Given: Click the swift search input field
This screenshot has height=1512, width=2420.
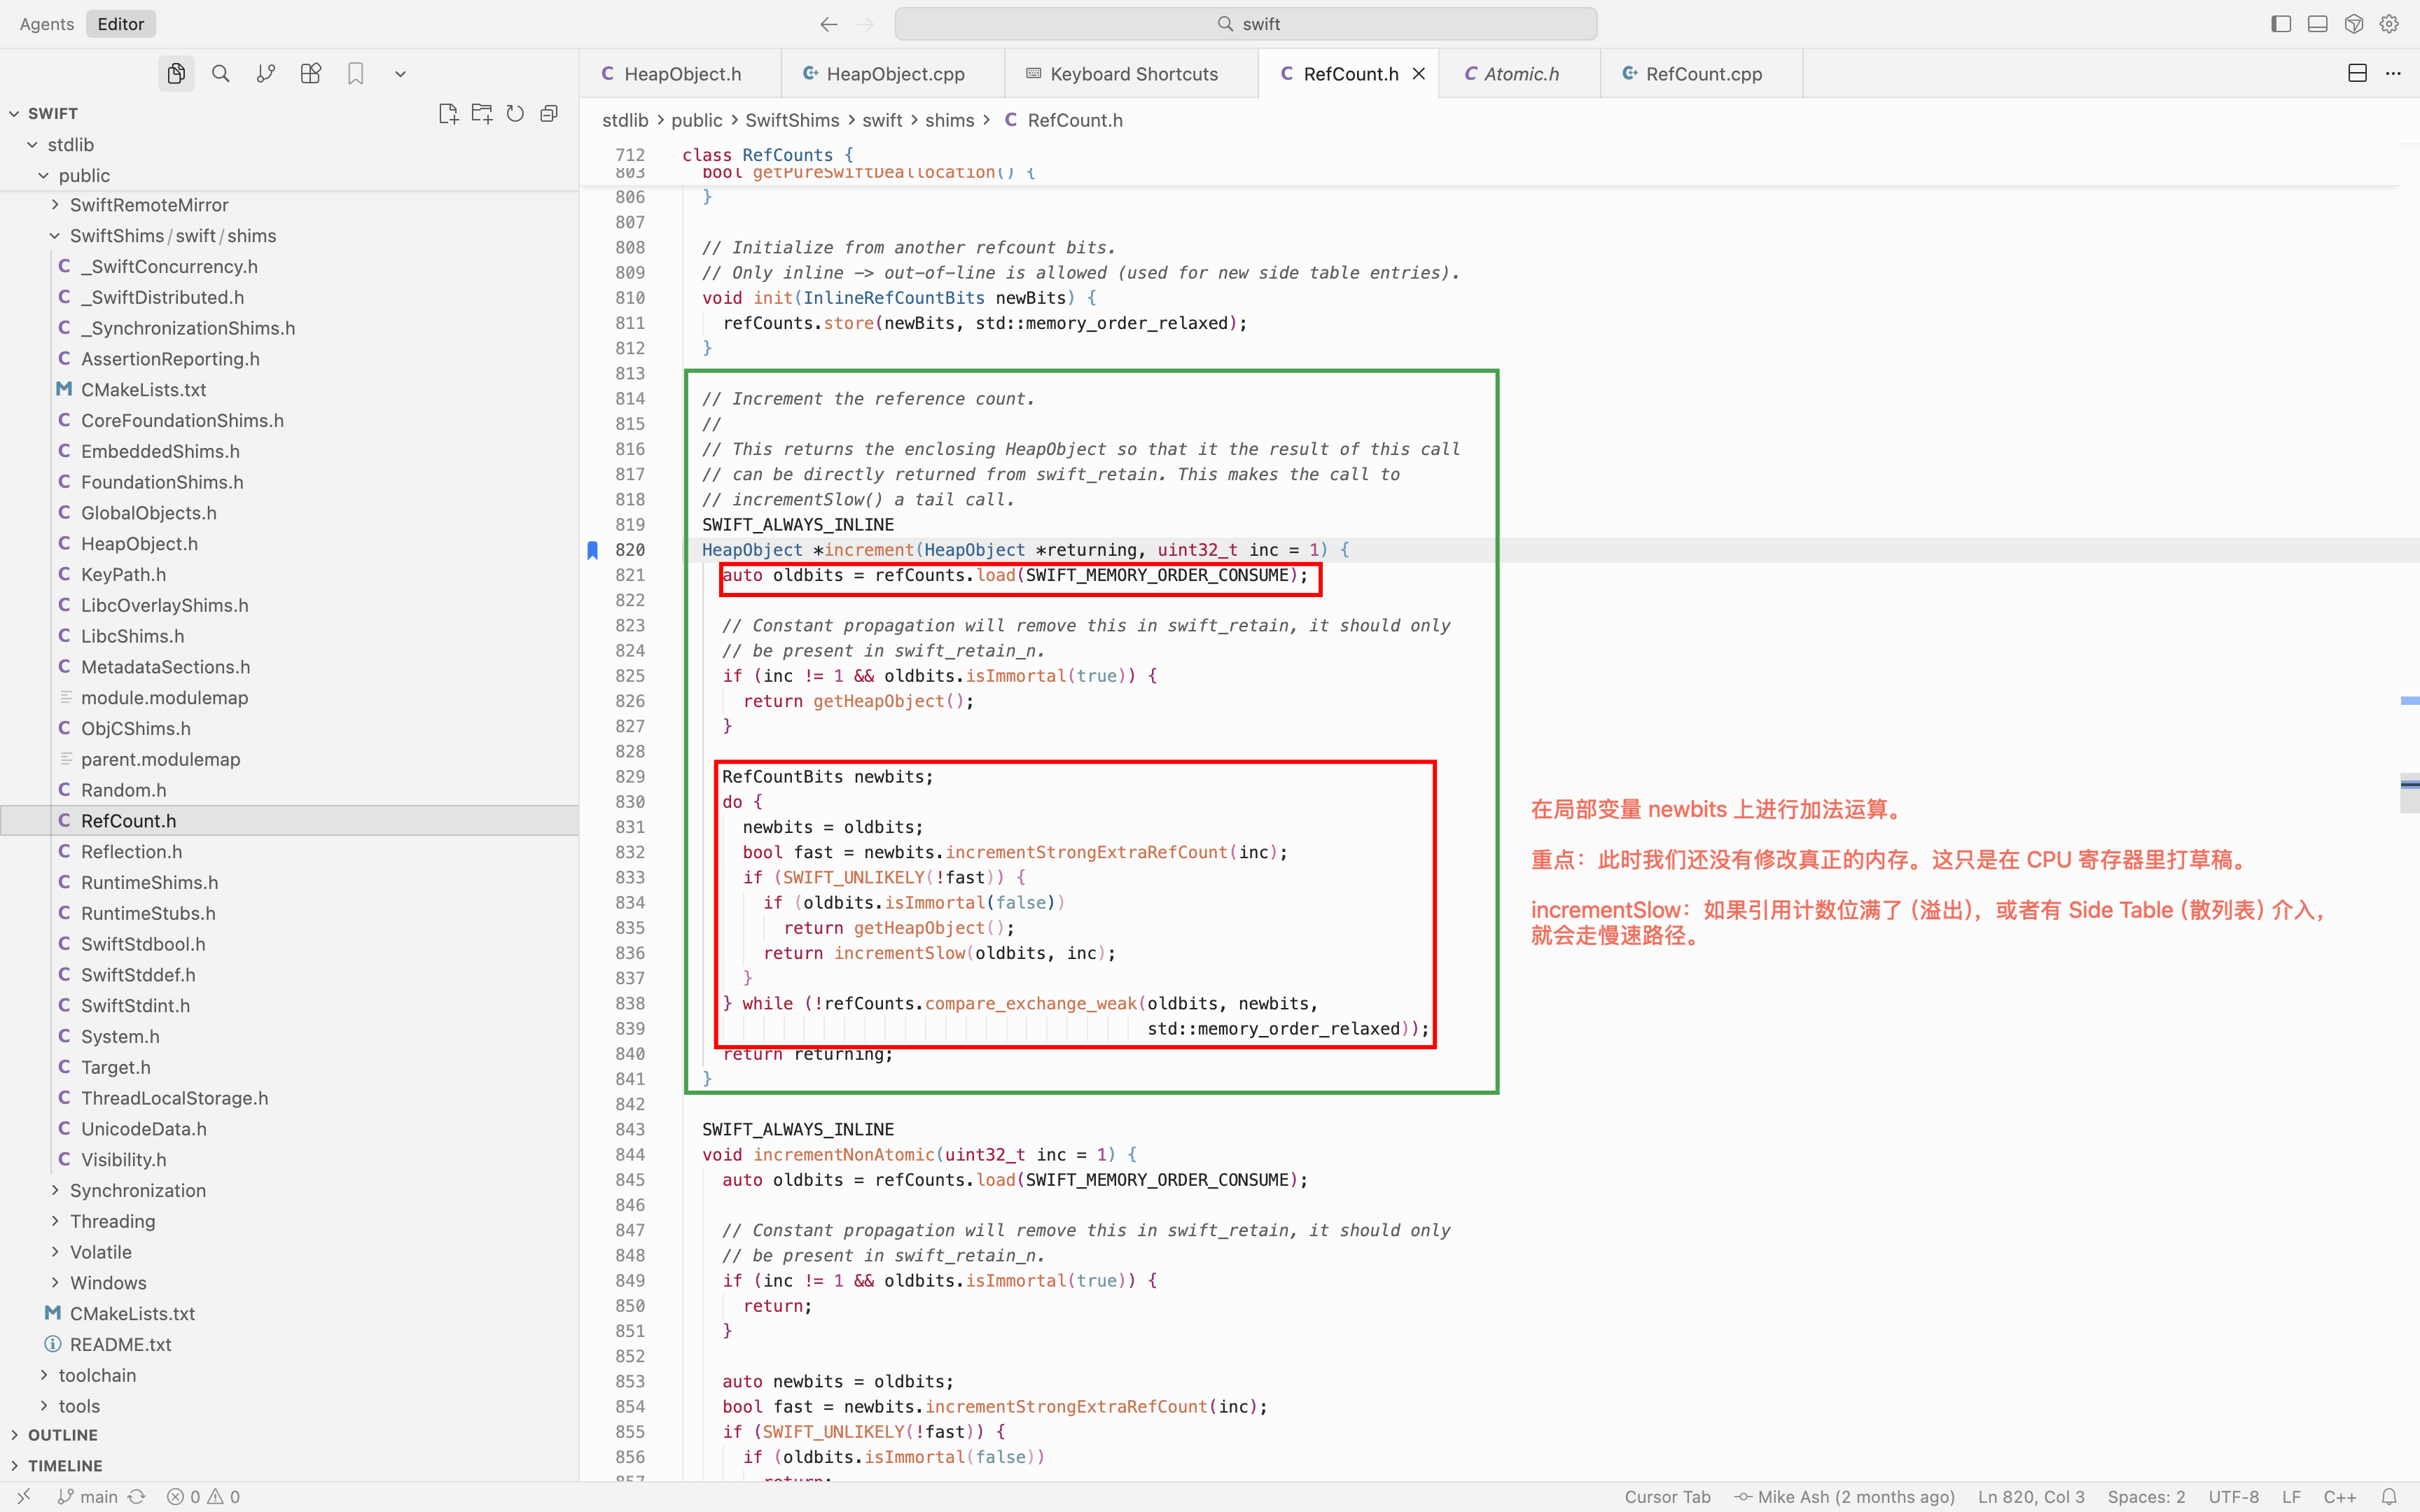Looking at the screenshot, I should pos(1246,24).
